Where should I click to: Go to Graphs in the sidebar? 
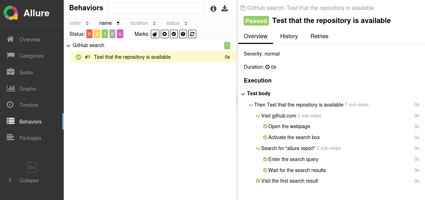coord(27,88)
